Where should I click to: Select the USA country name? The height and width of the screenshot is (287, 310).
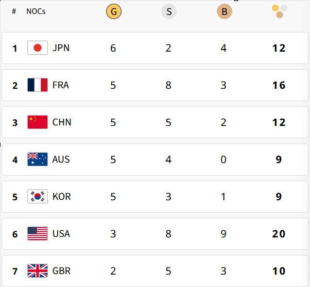(x=61, y=234)
